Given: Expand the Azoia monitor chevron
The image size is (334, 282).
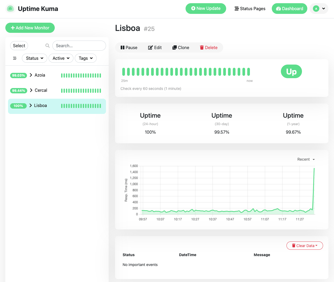Looking at the screenshot, I should point(30,75).
